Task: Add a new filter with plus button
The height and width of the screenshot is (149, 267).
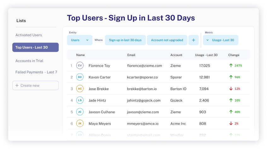Action: 194,40
